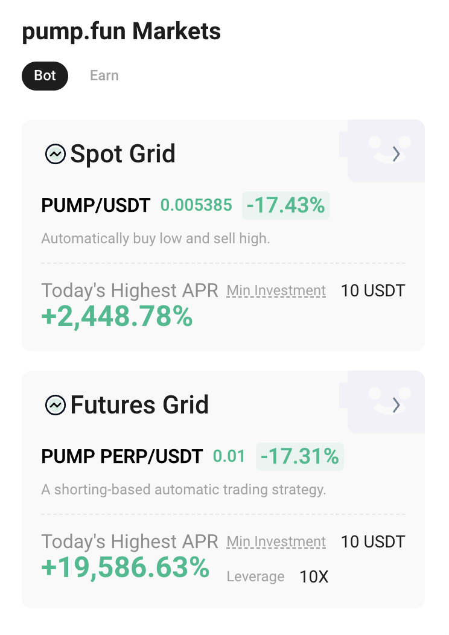Click the -17.31% change badge
This screenshot has height=635, width=449.
tap(299, 456)
